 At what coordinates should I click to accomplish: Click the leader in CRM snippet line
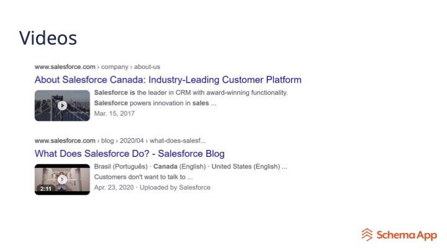pos(191,93)
